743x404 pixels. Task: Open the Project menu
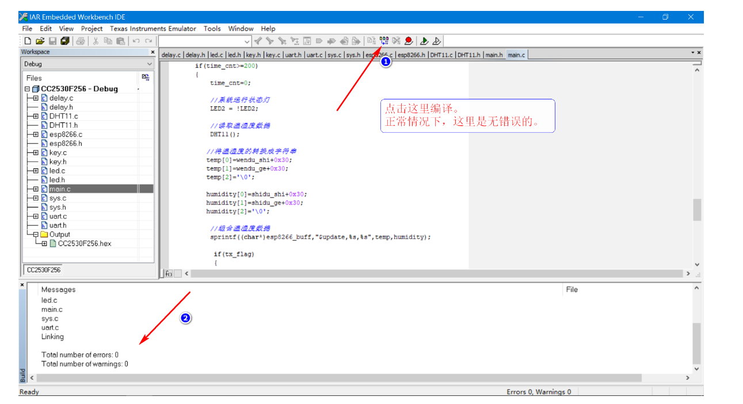(92, 29)
